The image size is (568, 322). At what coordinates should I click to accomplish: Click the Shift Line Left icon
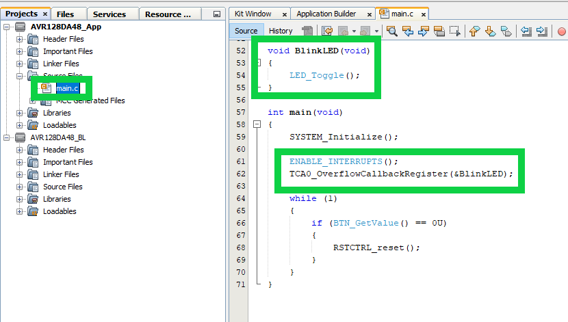526,31
